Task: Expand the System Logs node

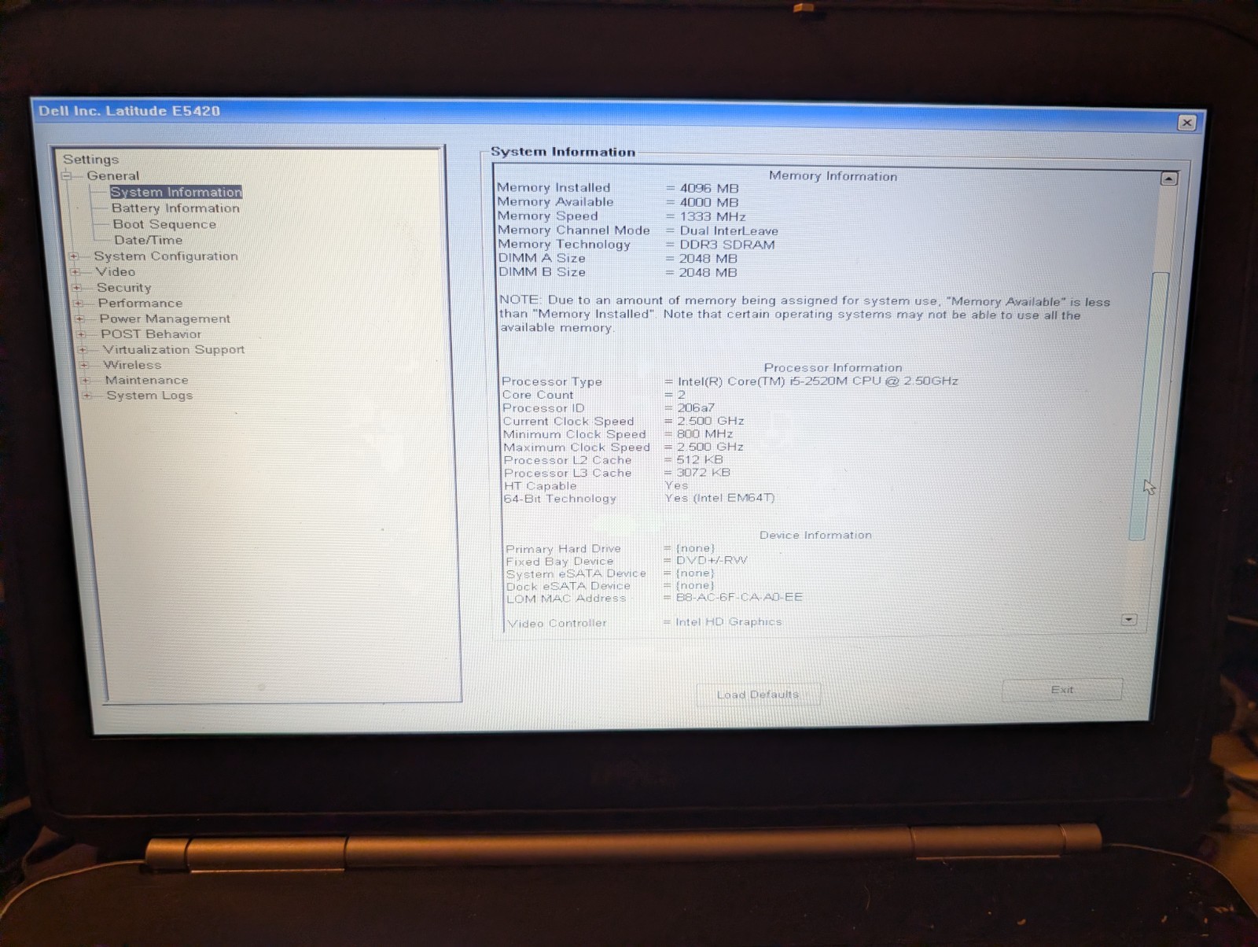Action: 86,396
